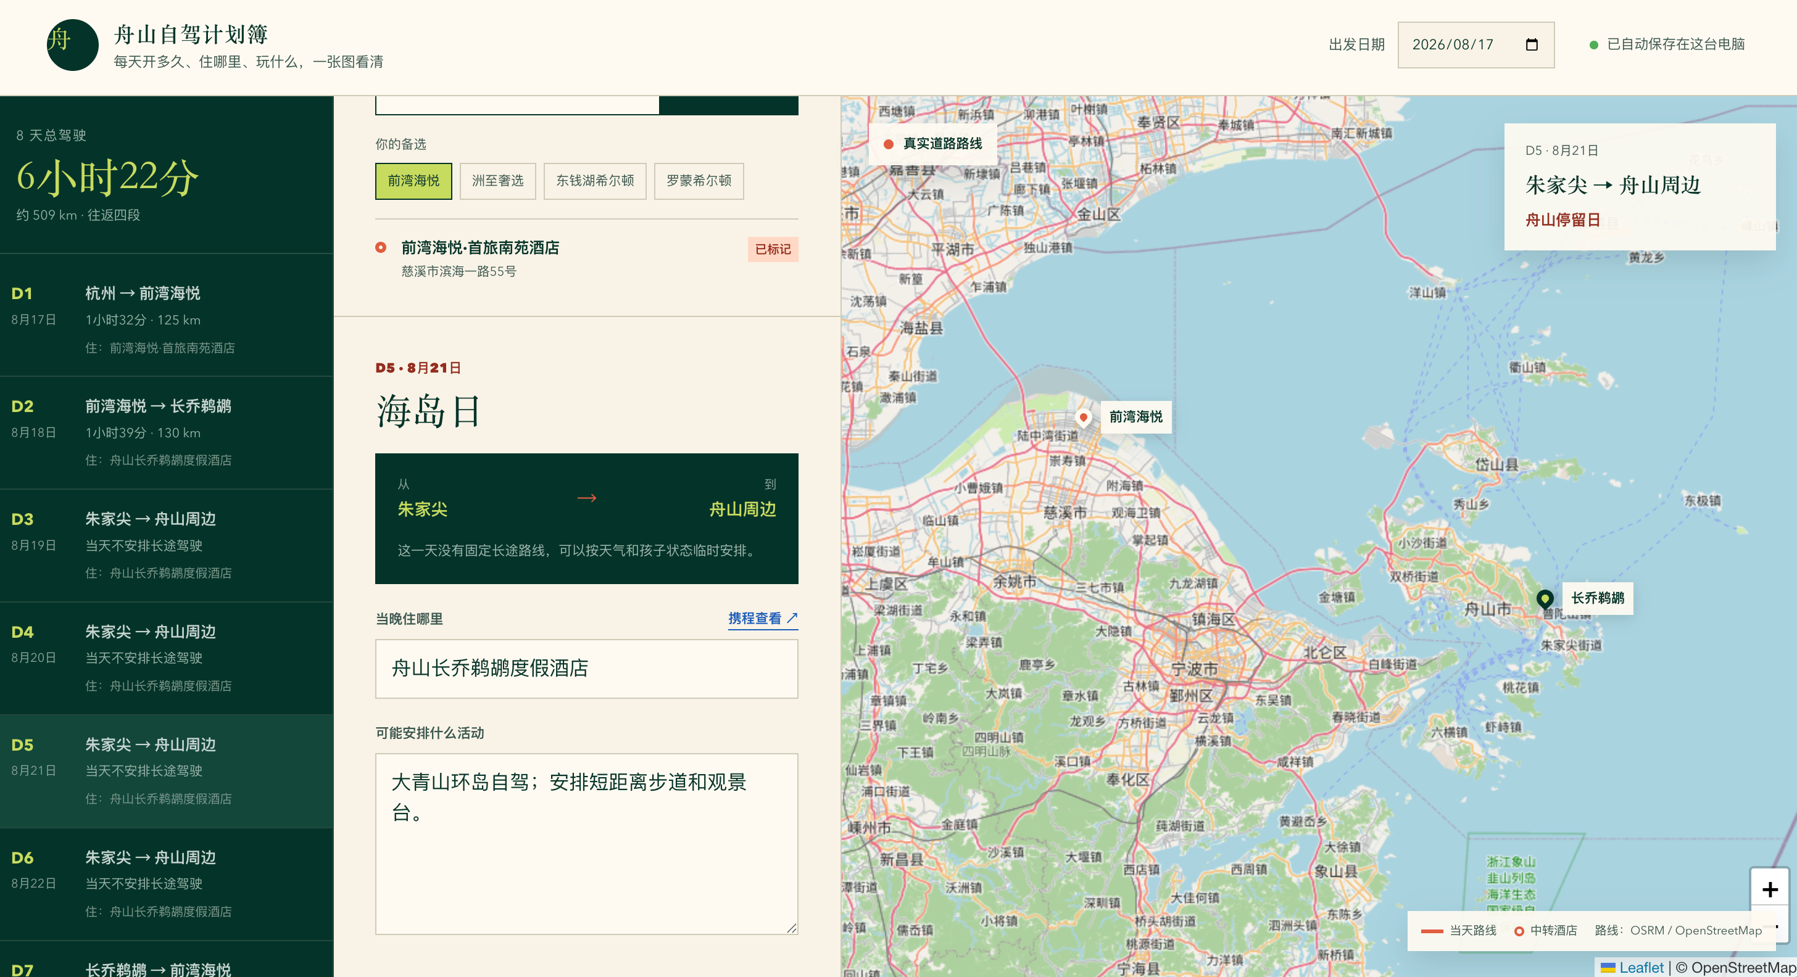This screenshot has width=1797, height=977.
Task: Click the 可能安排什么活动 activity textarea
Action: pos(587,843)
